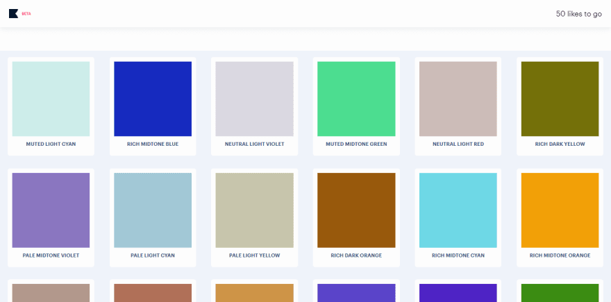The image size is (611, 302).
Task: Select the Muted Light Cyan swatch
Action: pos(51,99)
